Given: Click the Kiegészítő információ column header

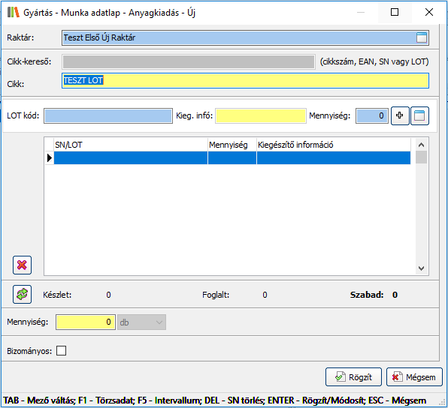Looking at the screenshot, I should click(334, 145).
